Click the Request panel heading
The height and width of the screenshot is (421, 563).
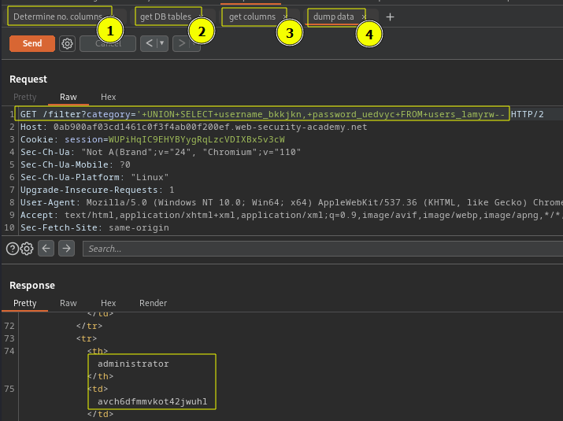pos(28,79)
